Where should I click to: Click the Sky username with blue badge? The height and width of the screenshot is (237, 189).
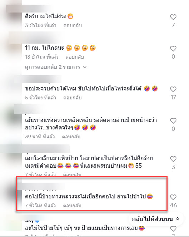32,221
